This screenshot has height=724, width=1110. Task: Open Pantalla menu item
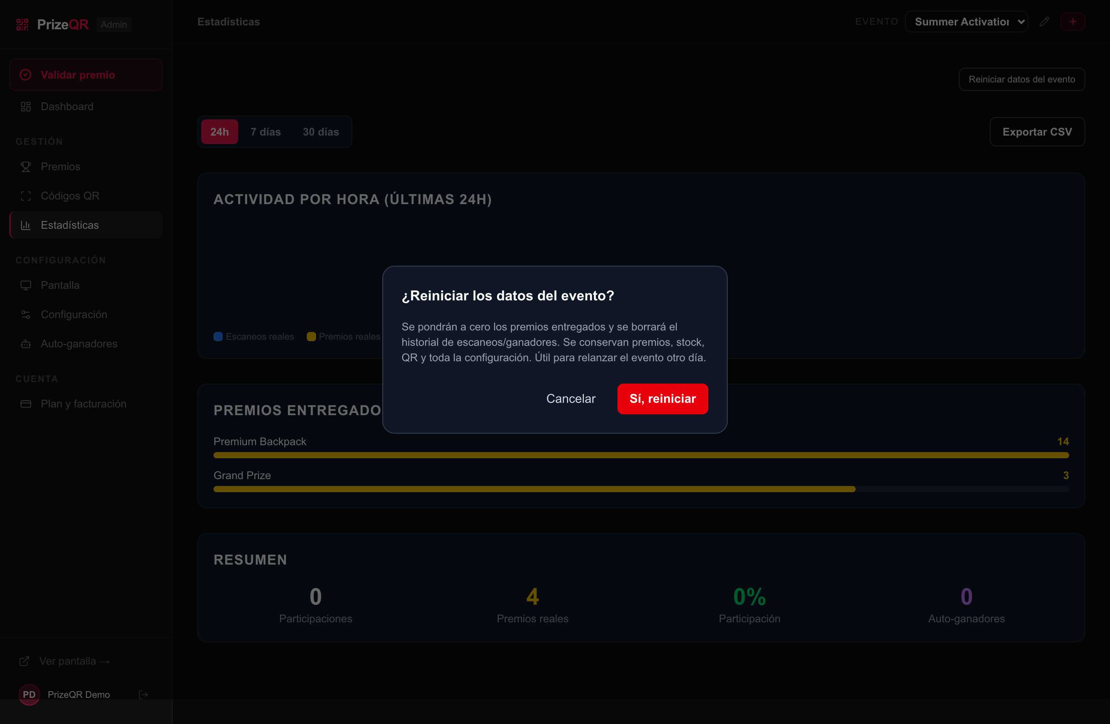(x=86, y=285)
